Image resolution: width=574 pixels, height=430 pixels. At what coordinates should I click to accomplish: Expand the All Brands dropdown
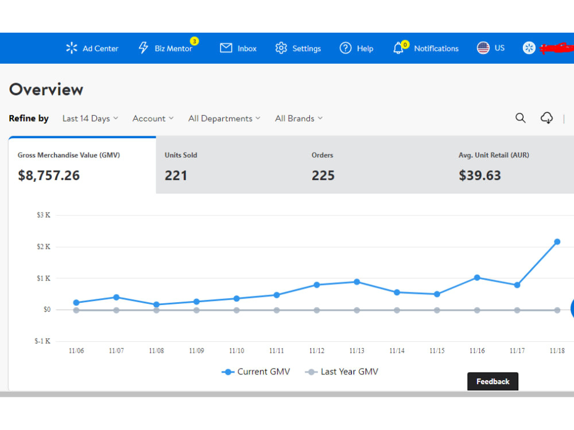click(x=299, y=119)
